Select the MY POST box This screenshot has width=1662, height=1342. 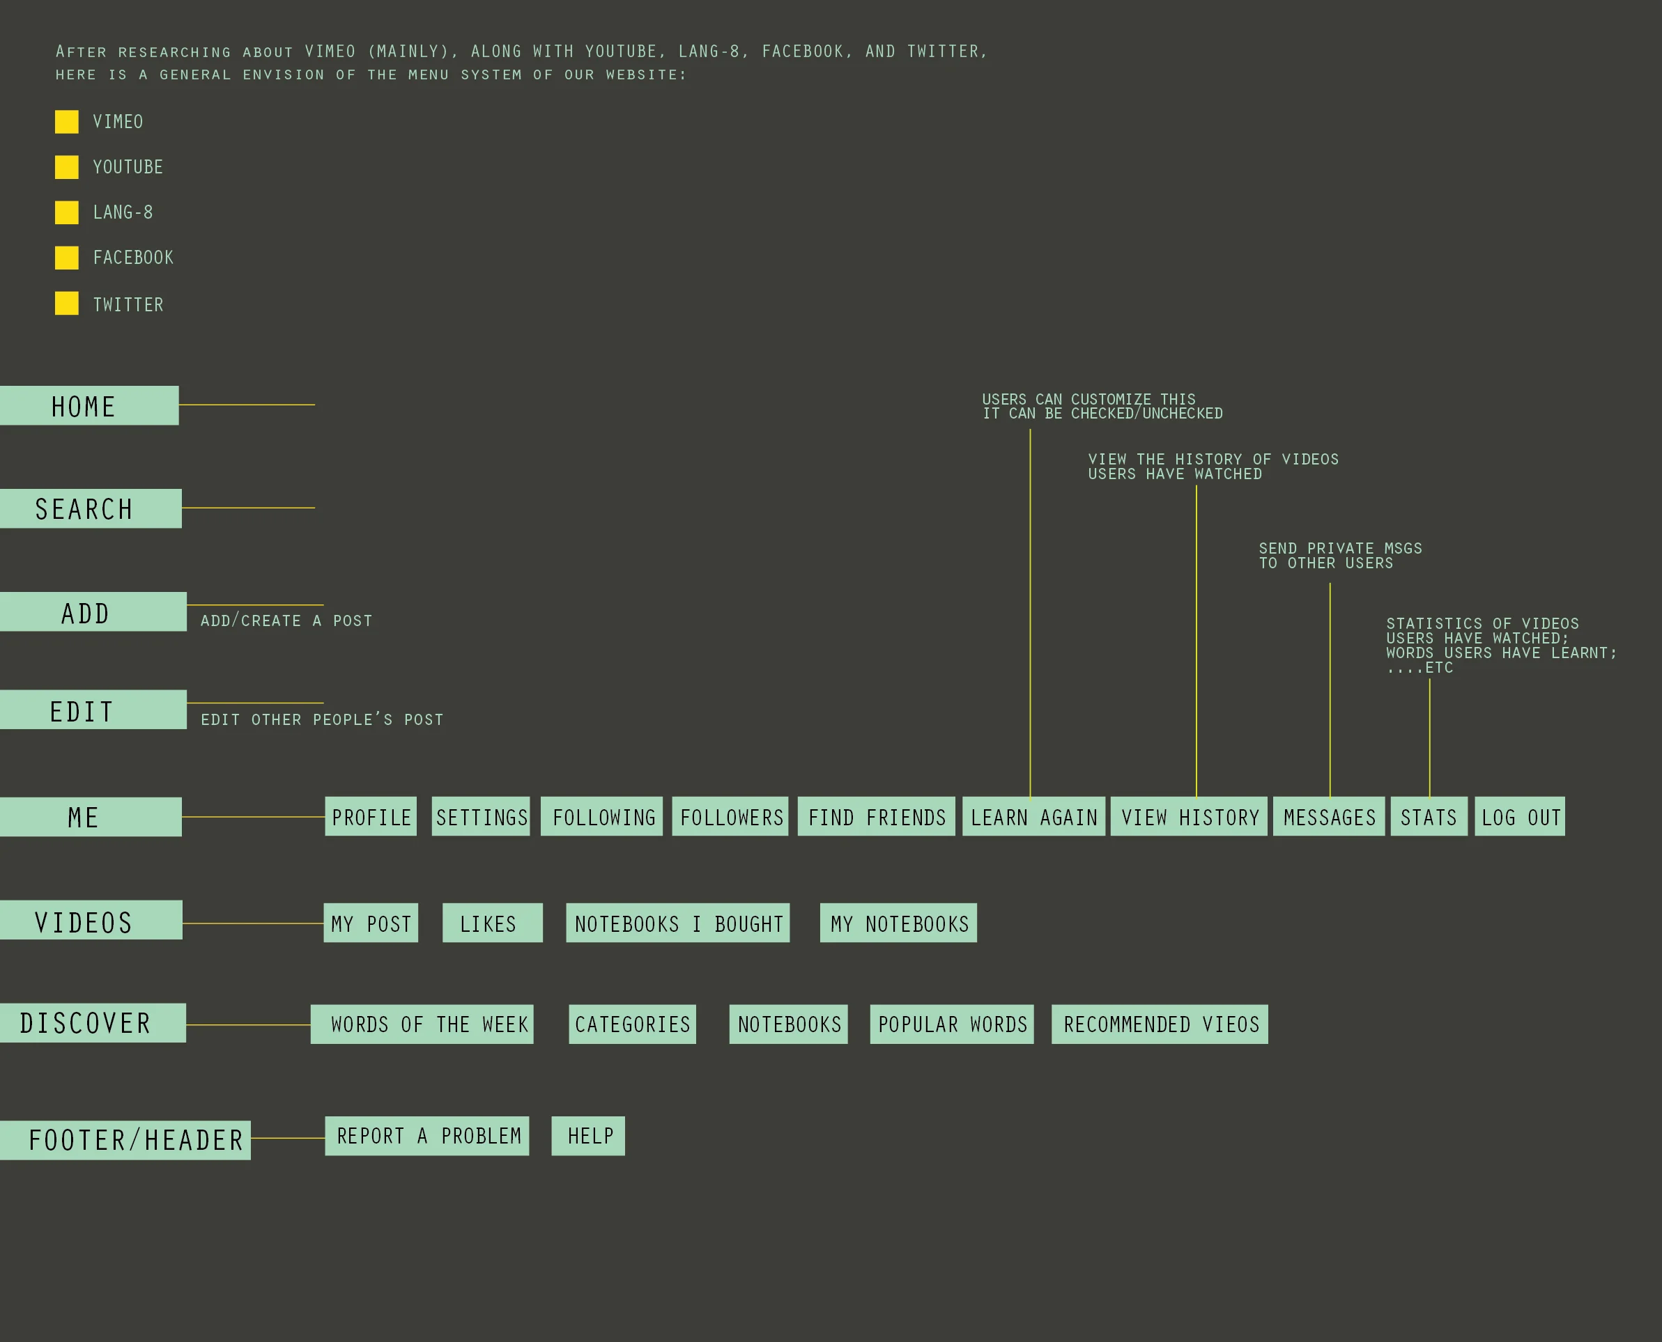(x=371, y=923)
